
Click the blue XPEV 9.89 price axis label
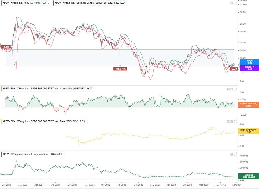[x=249, y=62]
